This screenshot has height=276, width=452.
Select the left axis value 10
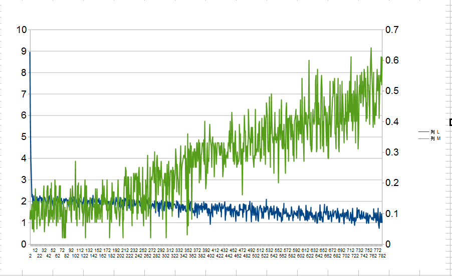(x=22, y=29)
